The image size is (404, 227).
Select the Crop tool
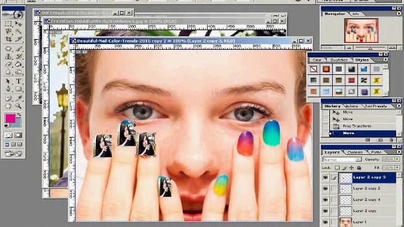click(8, 39)
